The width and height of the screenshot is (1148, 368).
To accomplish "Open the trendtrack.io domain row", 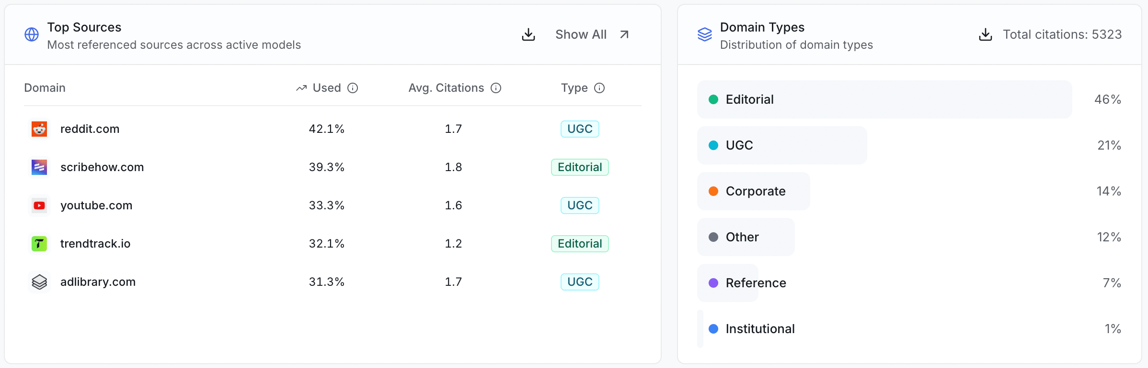I will (333, 244).
